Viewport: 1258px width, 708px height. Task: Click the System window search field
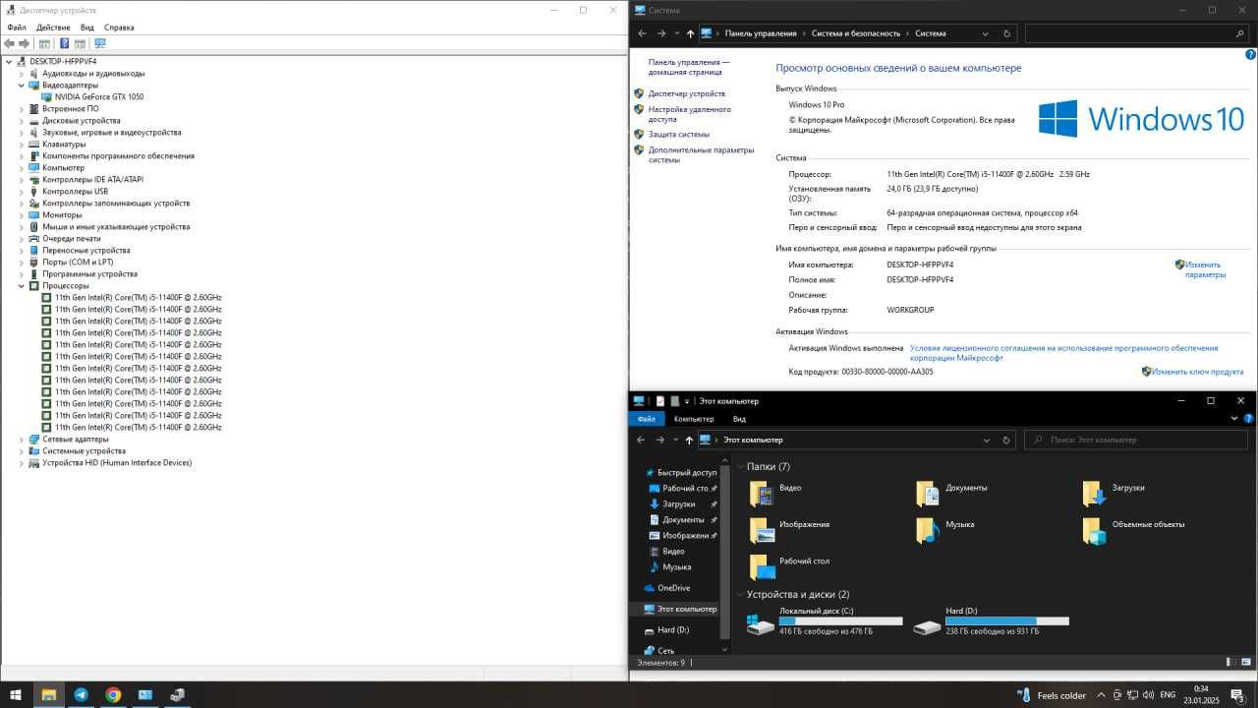[x=1135, y=33]
